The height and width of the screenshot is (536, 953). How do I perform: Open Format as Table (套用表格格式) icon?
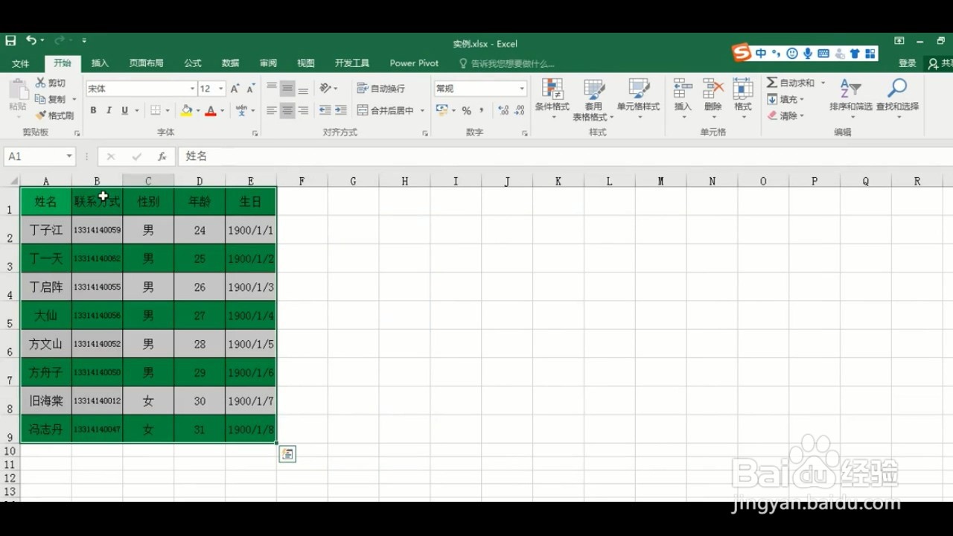coord(593,89)
